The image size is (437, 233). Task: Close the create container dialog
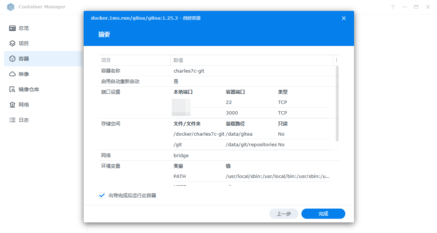tap(343, 18)
